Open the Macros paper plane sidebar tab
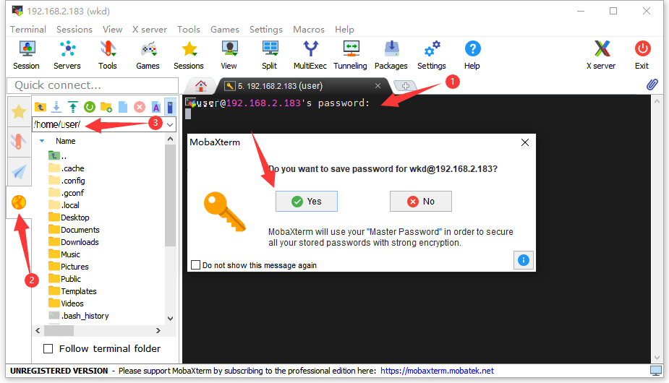The image size is (669, 383). pos(19,172)
